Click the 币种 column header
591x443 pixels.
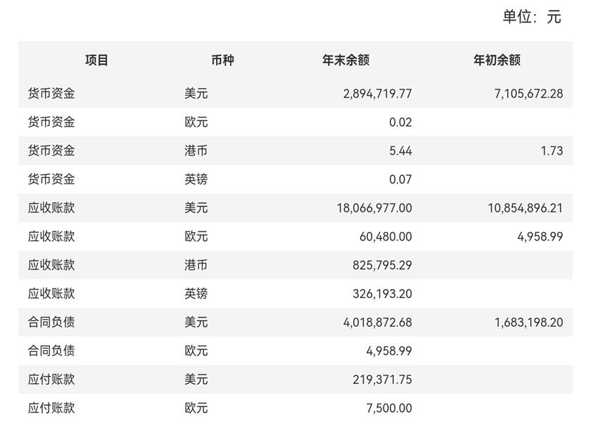click(x=222, y=60)
